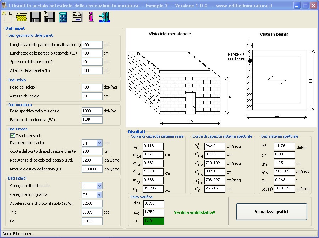Select the 'Spessore della parete (t)' field
Screen dimensions: 319x238
92,62
